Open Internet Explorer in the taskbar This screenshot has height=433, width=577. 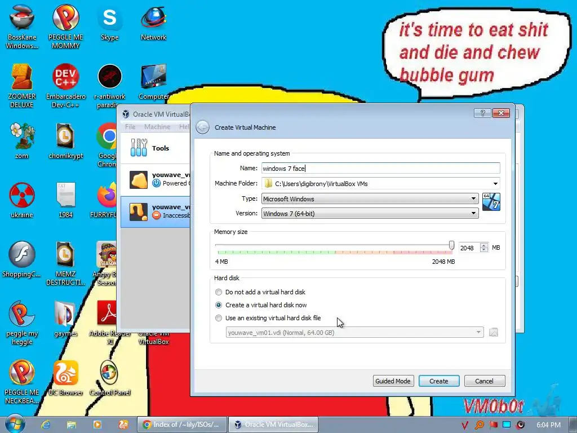[46, 425]
